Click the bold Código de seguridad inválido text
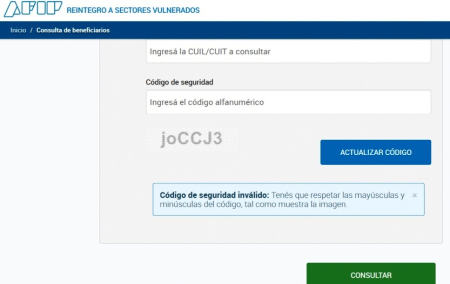 (x=214, y=195)
